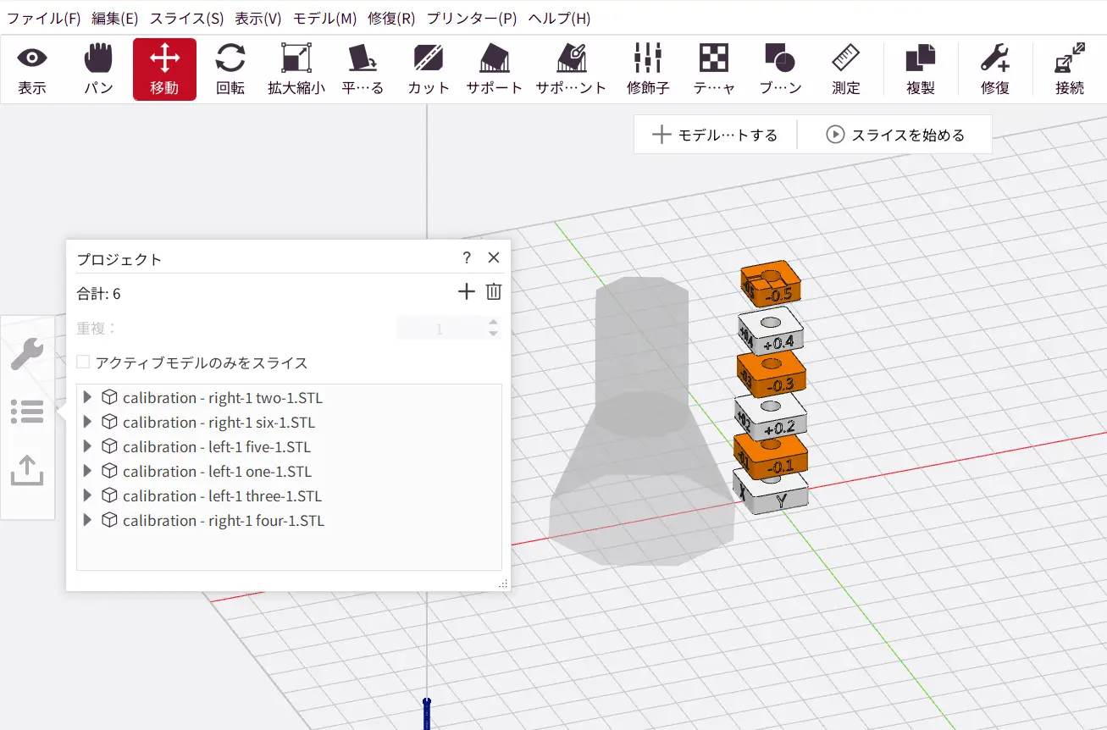Choose the カット cut tool
1107x730 pixels.
pos(429,69)
